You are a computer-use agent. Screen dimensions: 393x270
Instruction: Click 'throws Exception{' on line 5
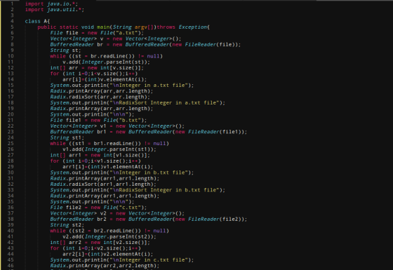tap(183, 27)
